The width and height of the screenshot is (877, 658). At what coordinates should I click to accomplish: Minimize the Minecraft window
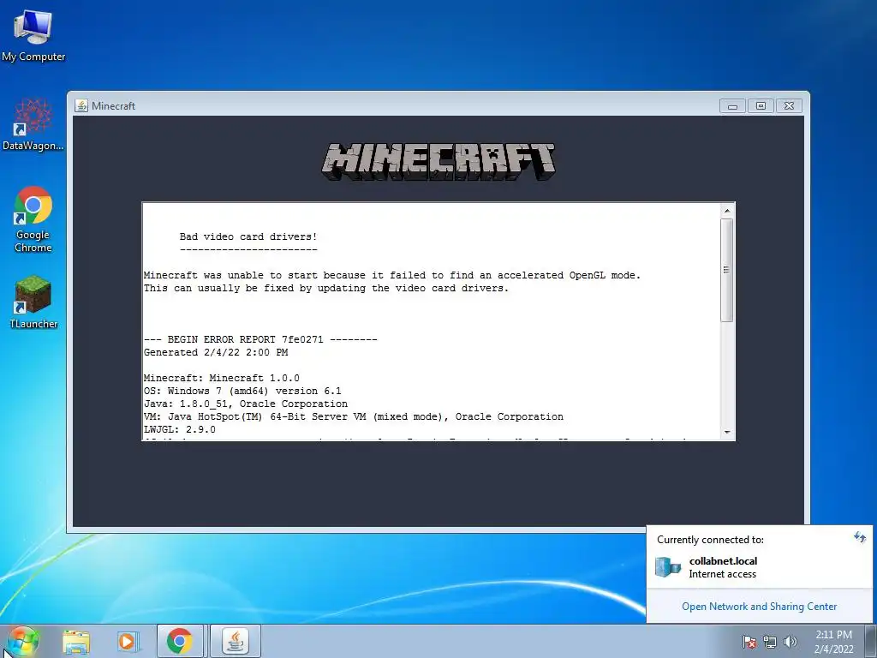733,105
